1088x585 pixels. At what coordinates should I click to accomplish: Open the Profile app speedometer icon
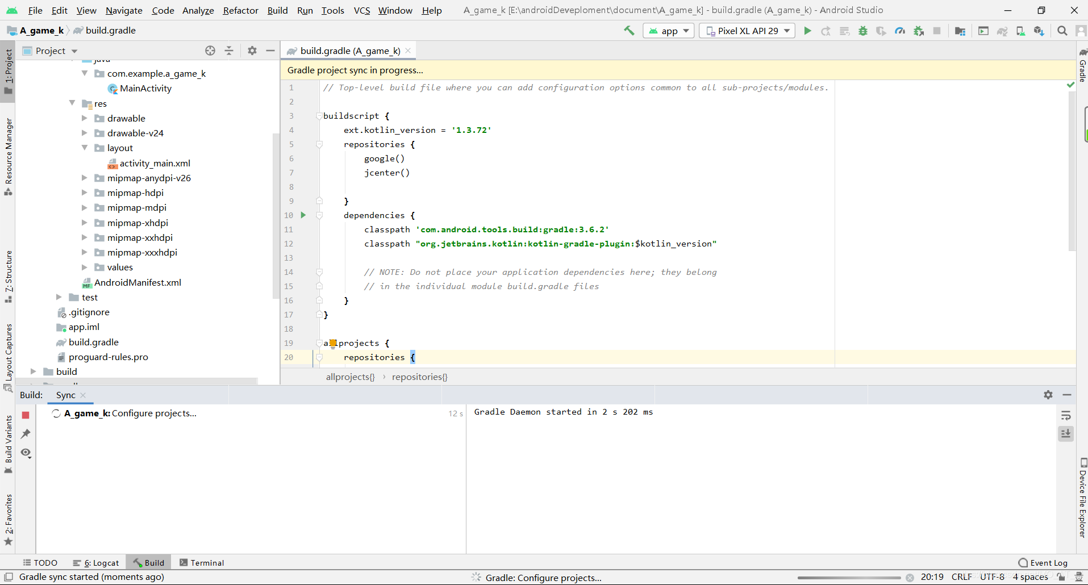click(900, 31)
